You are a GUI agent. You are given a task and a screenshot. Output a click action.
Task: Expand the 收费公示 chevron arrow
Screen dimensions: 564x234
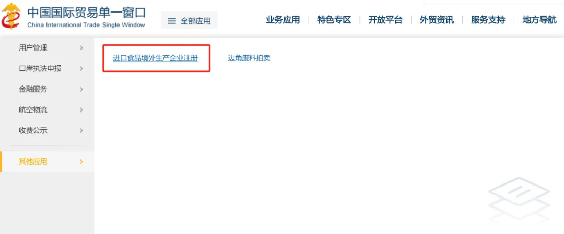[x=81, y=131]
